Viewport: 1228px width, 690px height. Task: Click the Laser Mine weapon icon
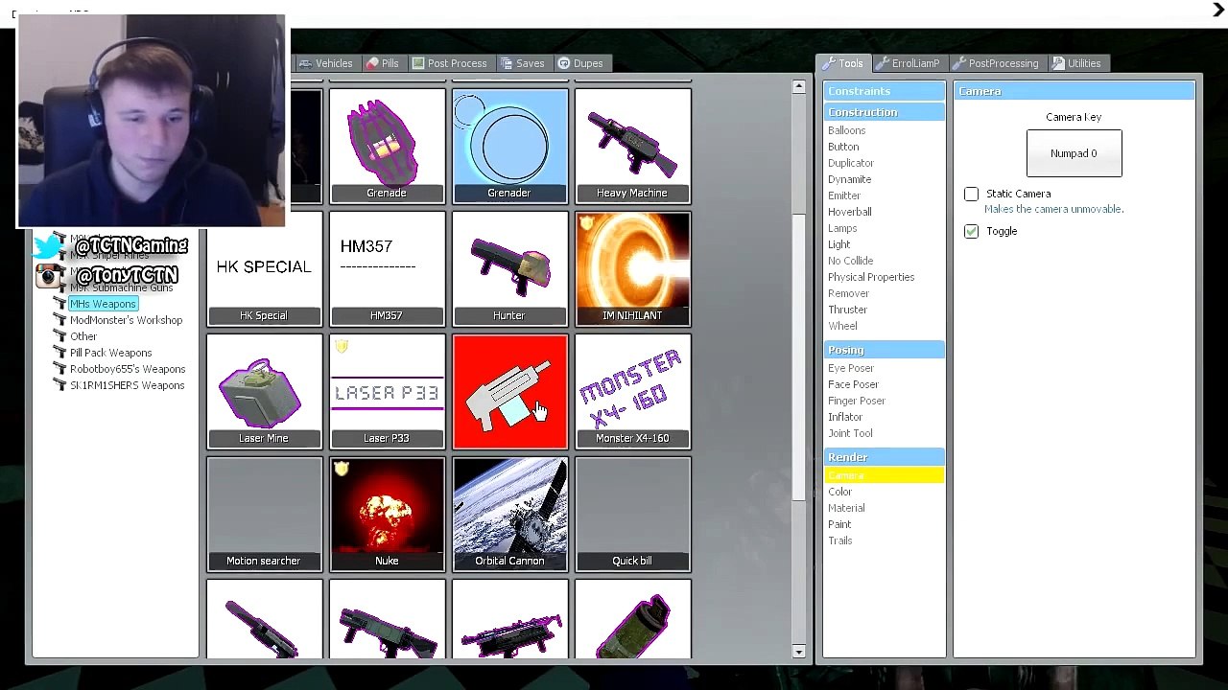pos(264,391)
